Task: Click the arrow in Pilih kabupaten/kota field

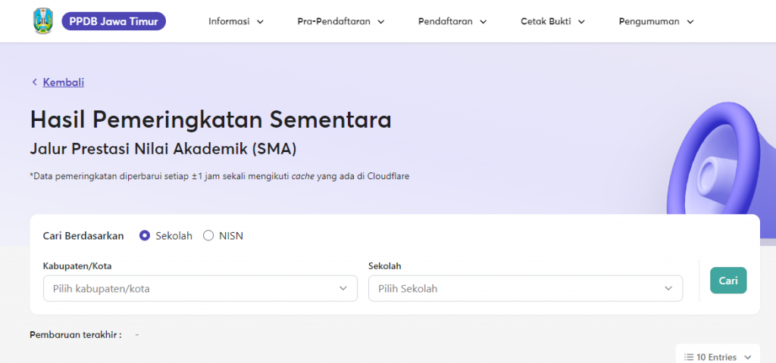Action: pos(343,288)
